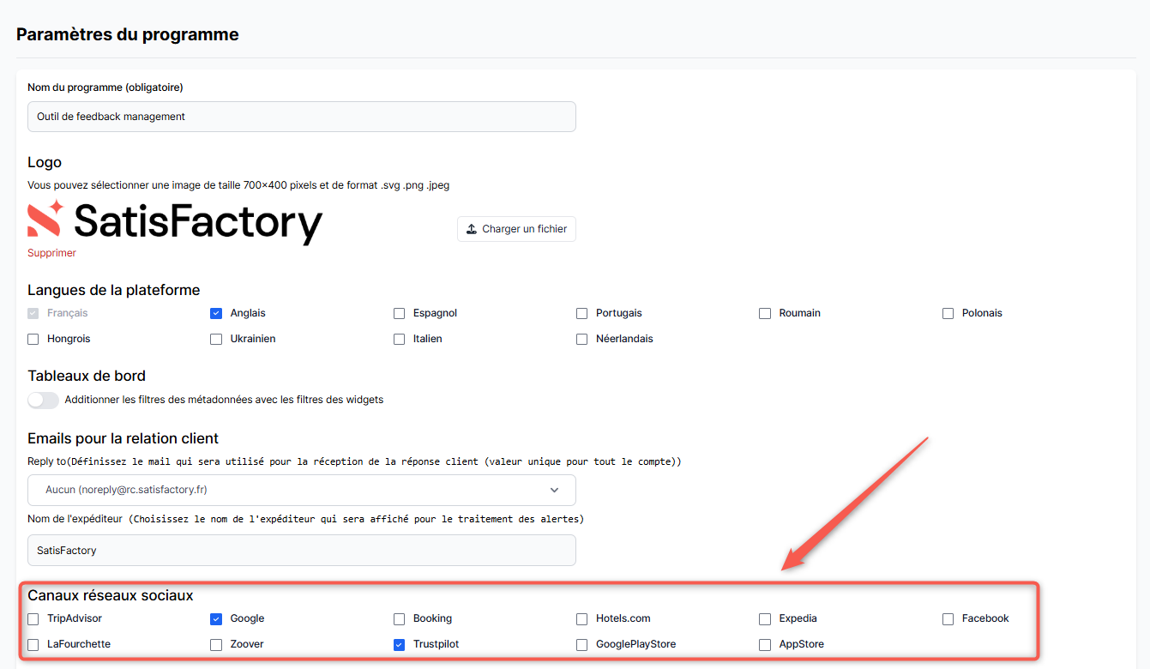
Task: Click the upload icon in Charger un fichier
Action: coord(472,229)
